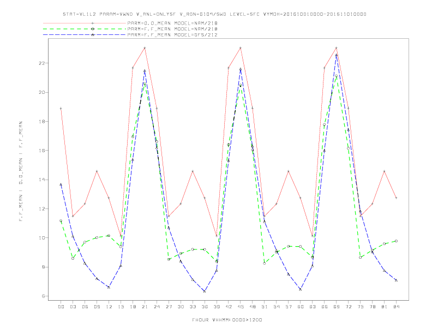Click x-axis tick label 48
The width and height of the screenshot is (432, 334).
pos(253,307)
